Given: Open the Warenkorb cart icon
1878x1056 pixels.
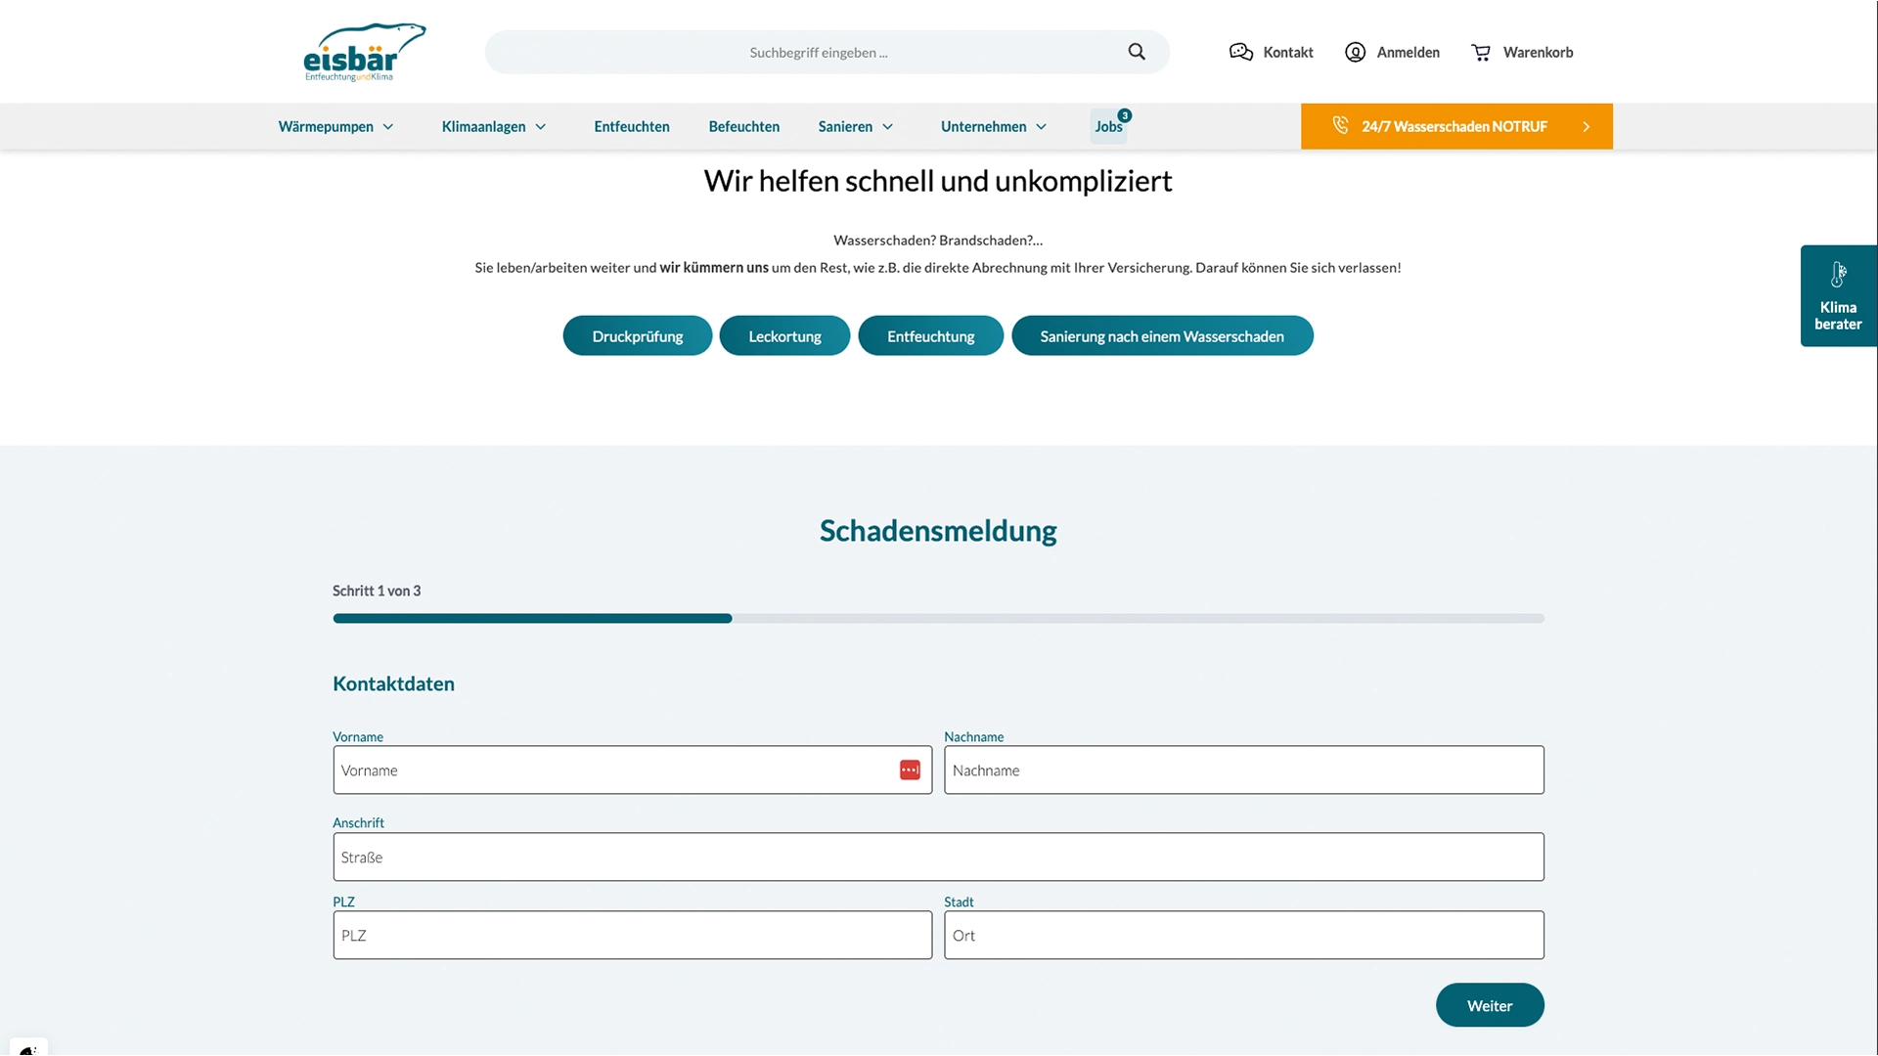Looking at the screenshot, I should coord(1481,53).
